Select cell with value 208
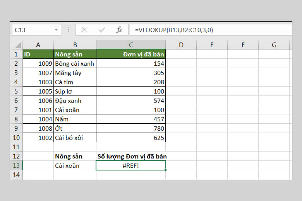Viewport: 302px width, 201px height. (x=131, y=82)
